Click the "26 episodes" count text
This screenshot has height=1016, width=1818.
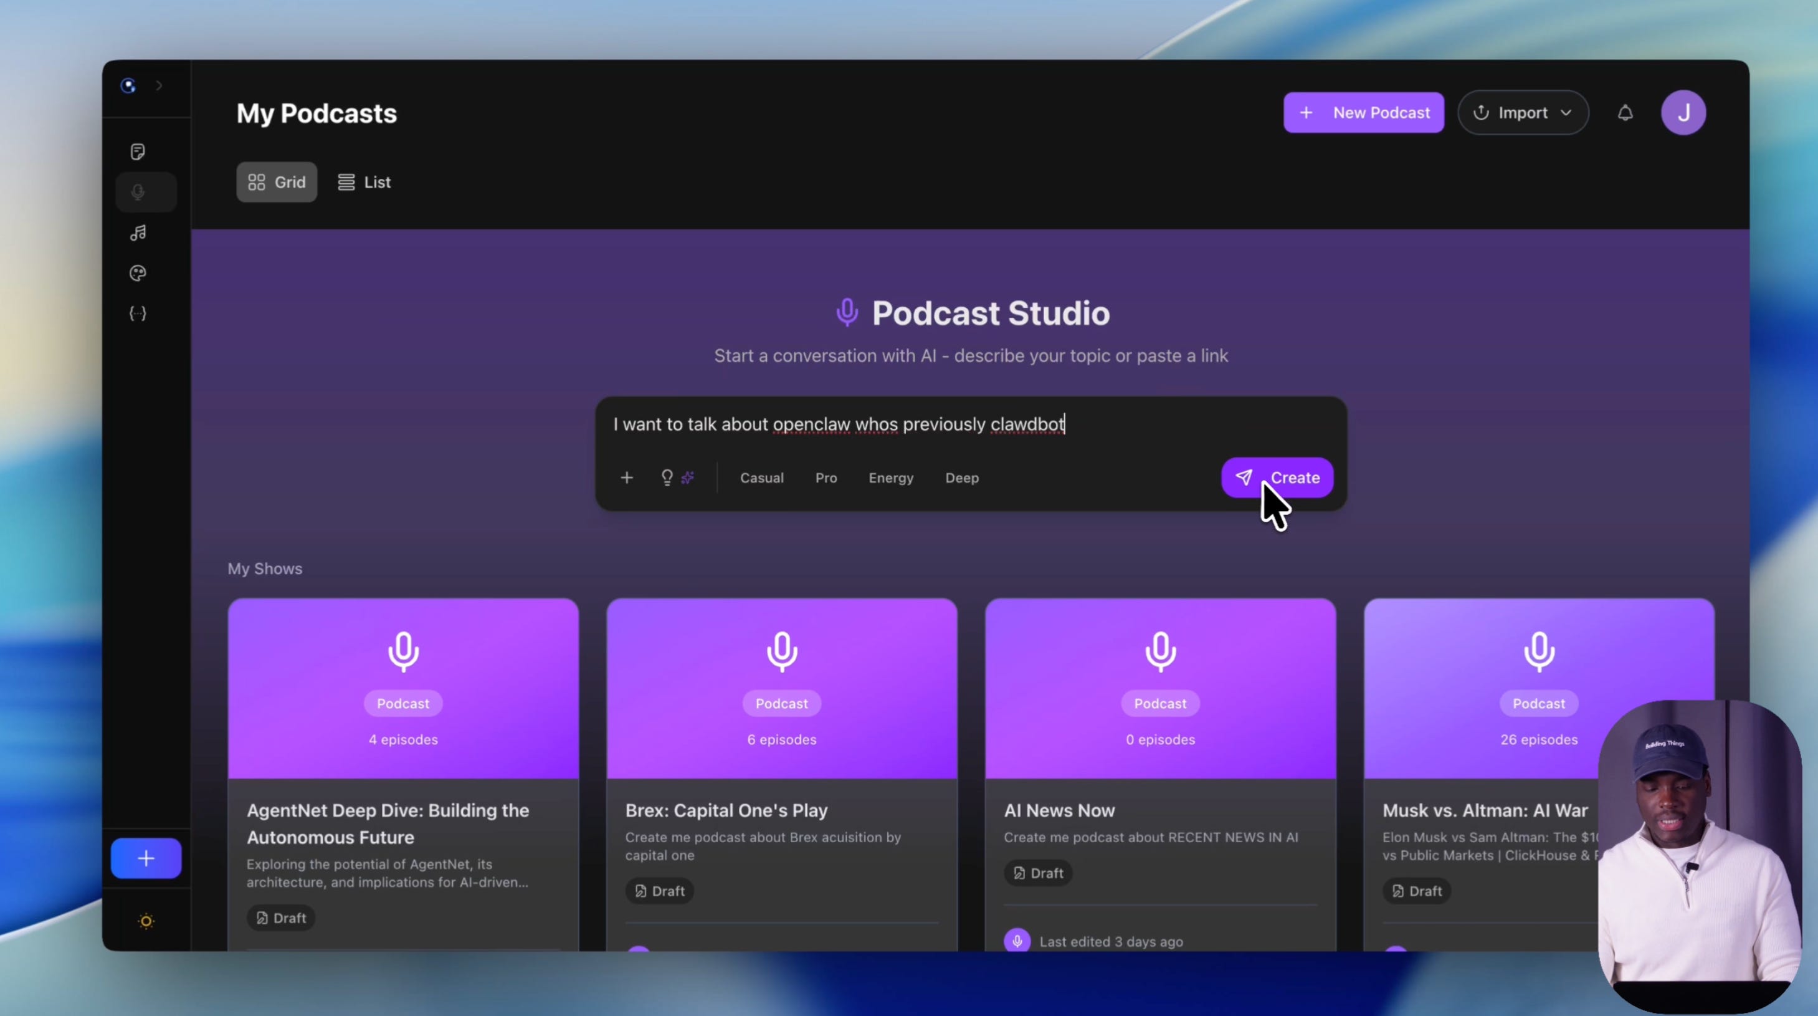tap(1540, 739)
